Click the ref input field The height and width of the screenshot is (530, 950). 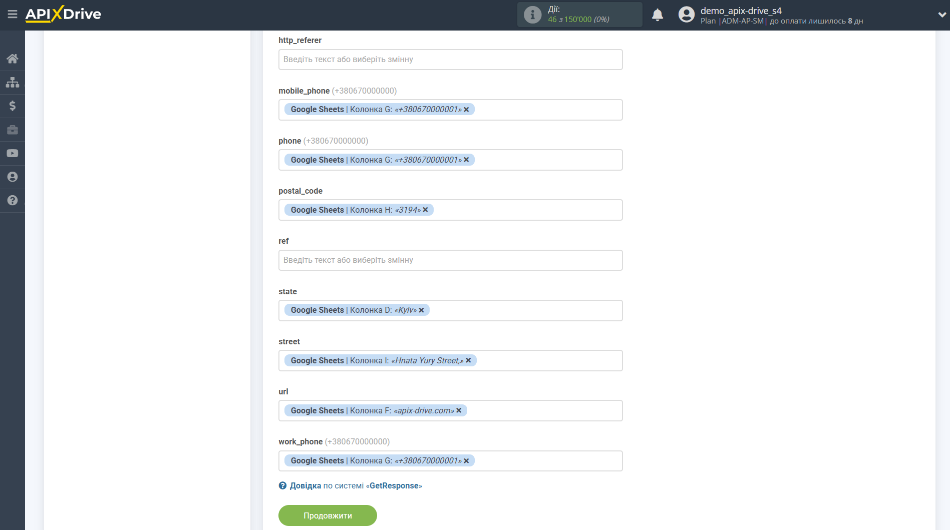(450, 260)
